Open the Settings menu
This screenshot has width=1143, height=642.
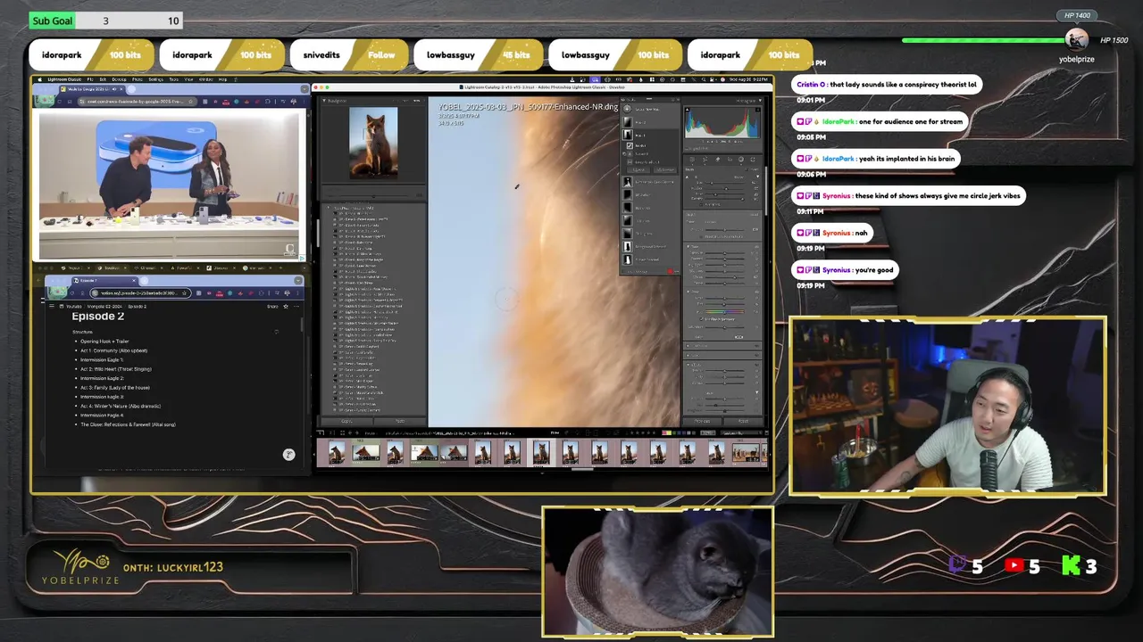pyautogui.click(x=156, y=79)
